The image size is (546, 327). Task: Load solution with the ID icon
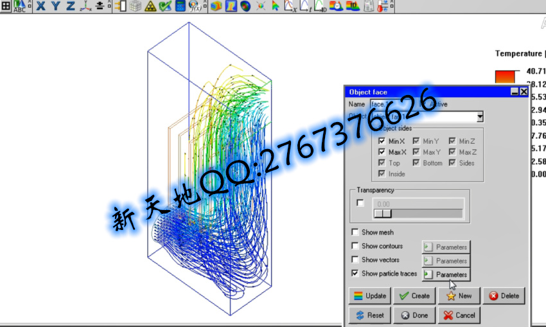(x=353, y=6)
